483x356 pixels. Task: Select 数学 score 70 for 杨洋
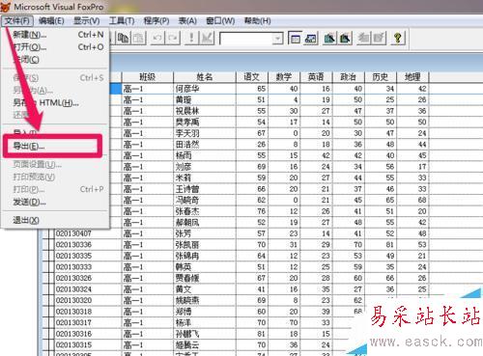coord(284,322)
